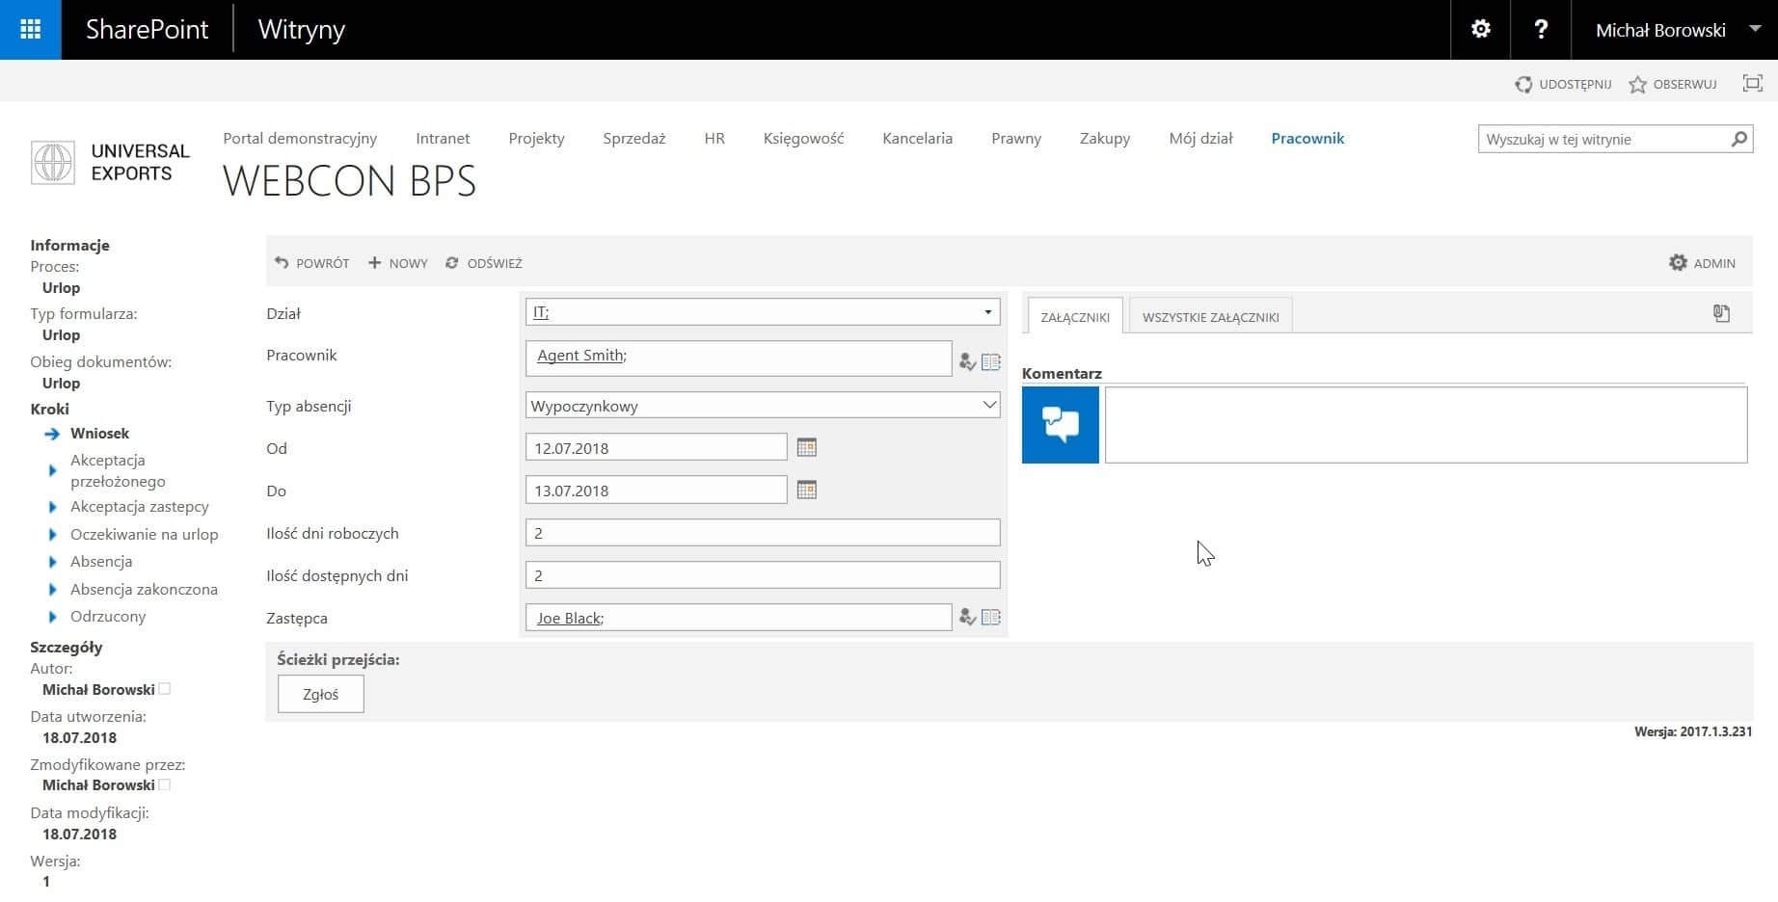
Task: Select the Wniosek step in Kroki
Action: [x=99, y=434]
